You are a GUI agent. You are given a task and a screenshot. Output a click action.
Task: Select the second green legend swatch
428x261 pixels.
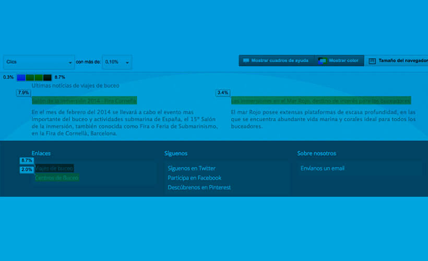(x=39, y=78)
